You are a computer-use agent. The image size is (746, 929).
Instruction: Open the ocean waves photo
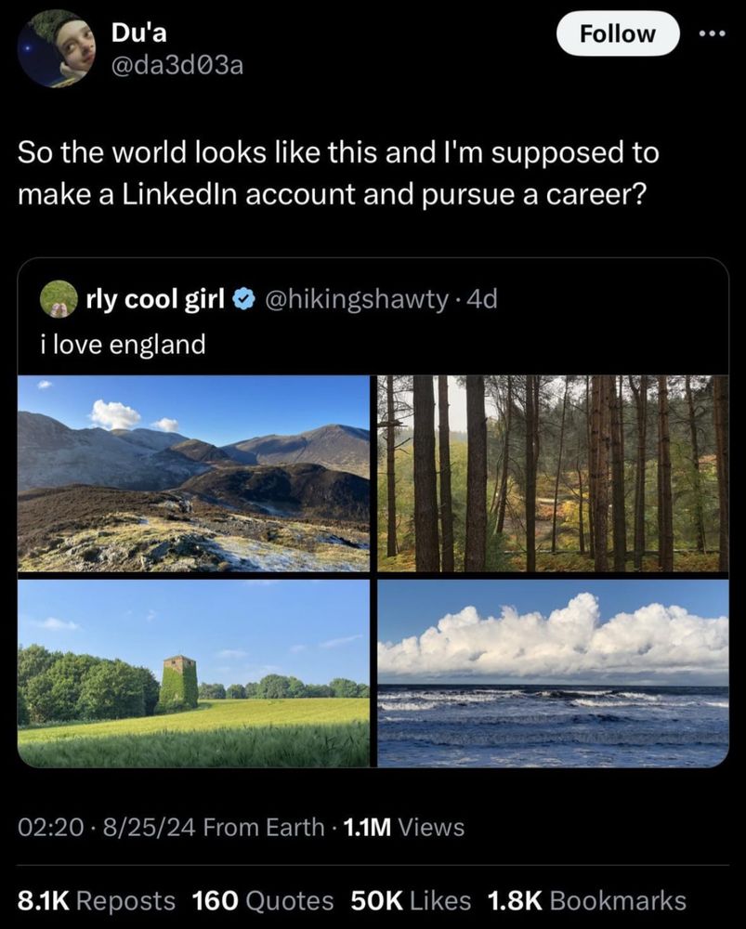[553, 674]
